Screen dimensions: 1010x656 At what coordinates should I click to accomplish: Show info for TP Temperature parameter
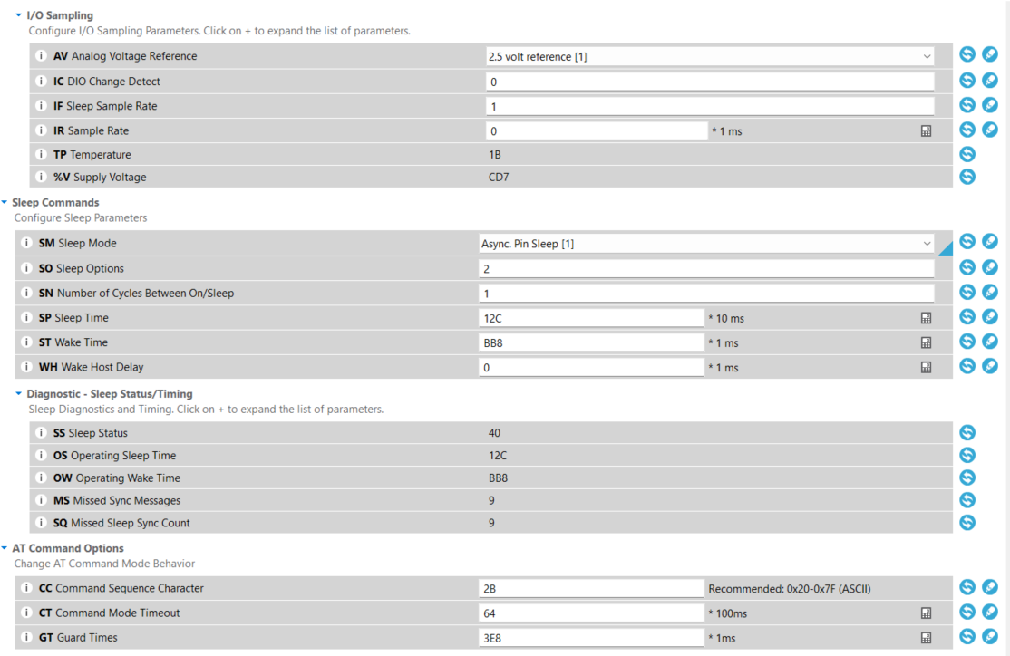coord(40,155)
